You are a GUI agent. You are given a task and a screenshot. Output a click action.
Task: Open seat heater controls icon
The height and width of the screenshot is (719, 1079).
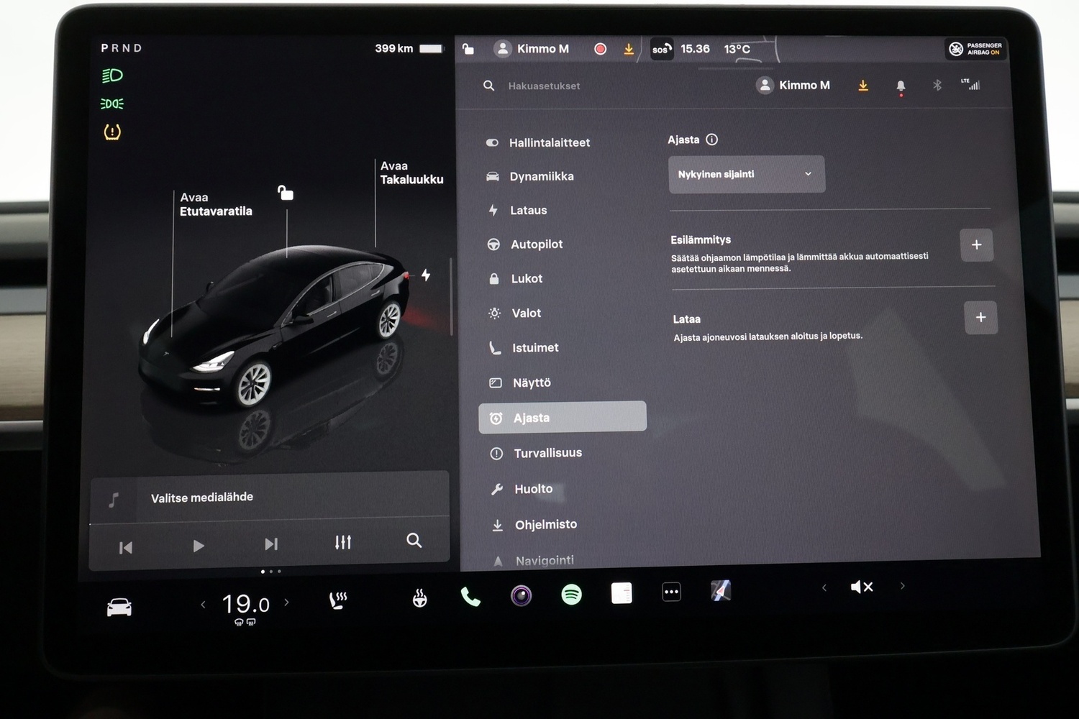point(338,600)
